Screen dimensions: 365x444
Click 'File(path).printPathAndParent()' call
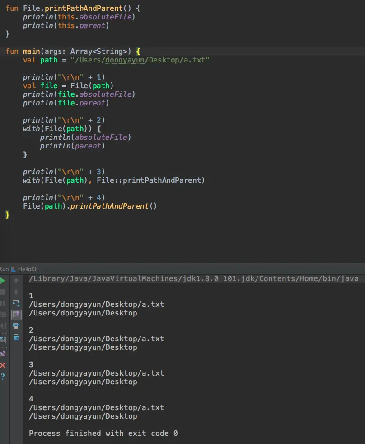(90, 206)
